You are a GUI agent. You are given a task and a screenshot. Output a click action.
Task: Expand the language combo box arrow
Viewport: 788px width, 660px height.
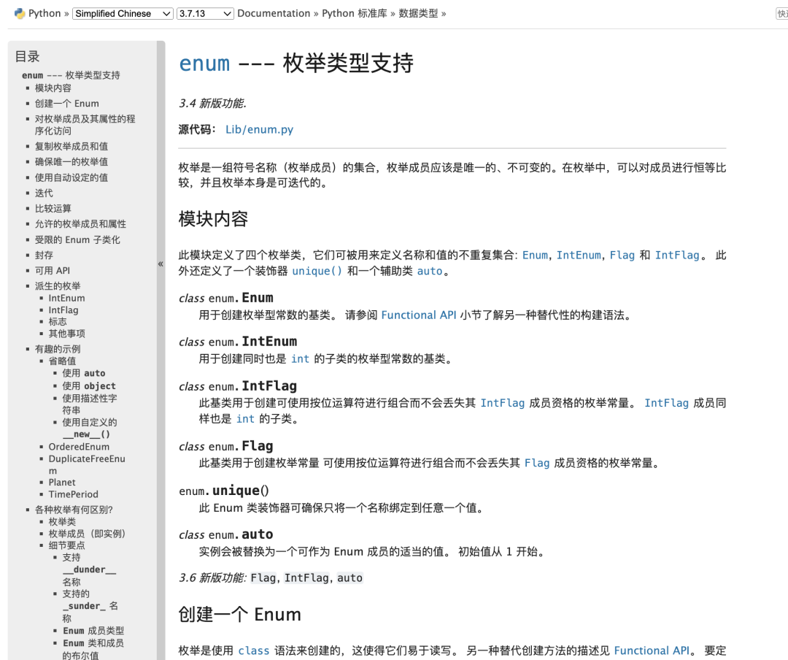click(166, 12)
